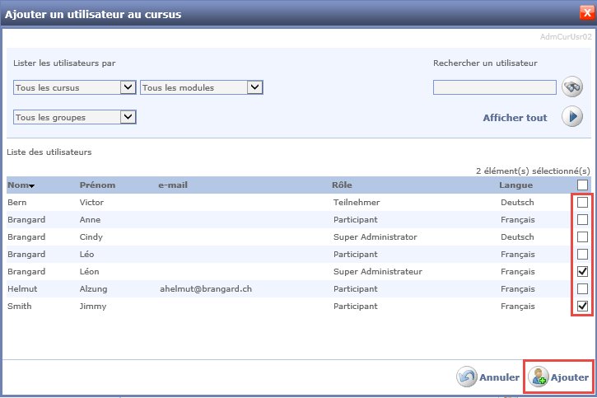Click the Prénom column header
Image resolution: width=597 pixels, height=398 pixels.
pyautogui.click(x=97, y=185)
